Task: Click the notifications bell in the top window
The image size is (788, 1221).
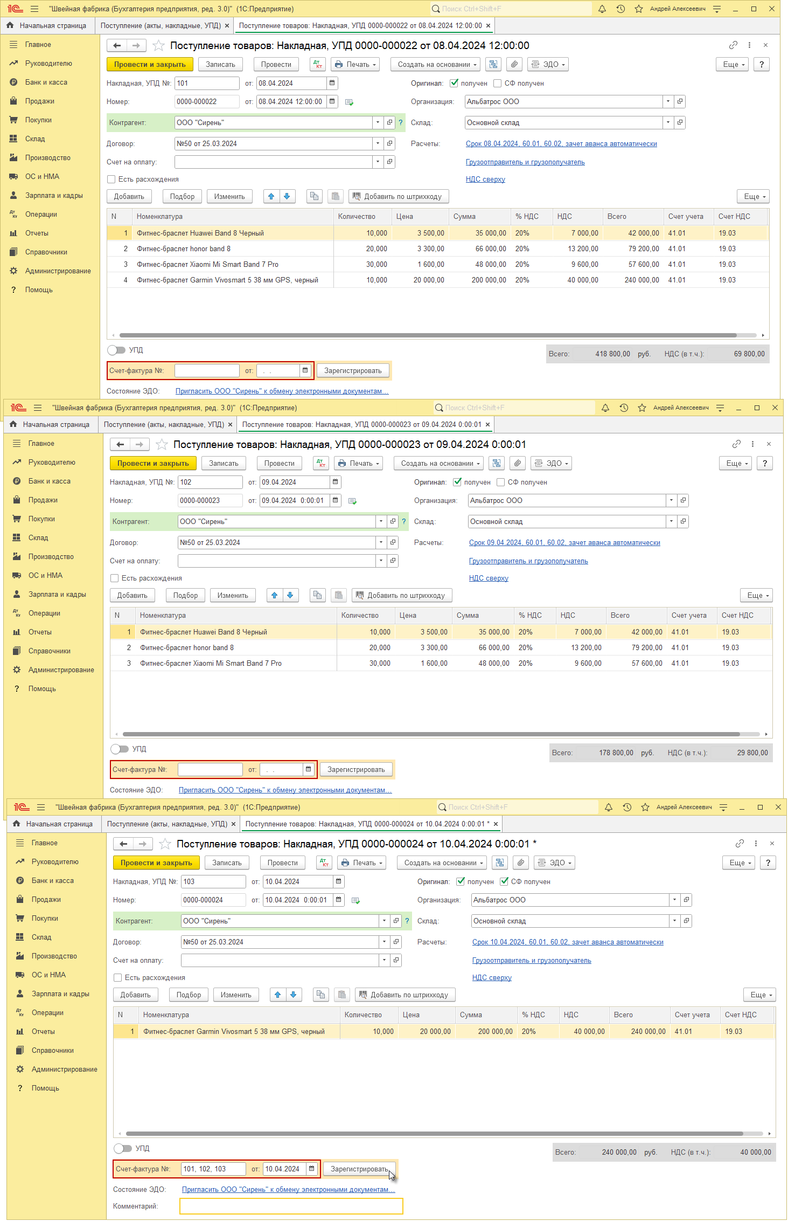Action: pyautogui.click(x=602, y=9)
